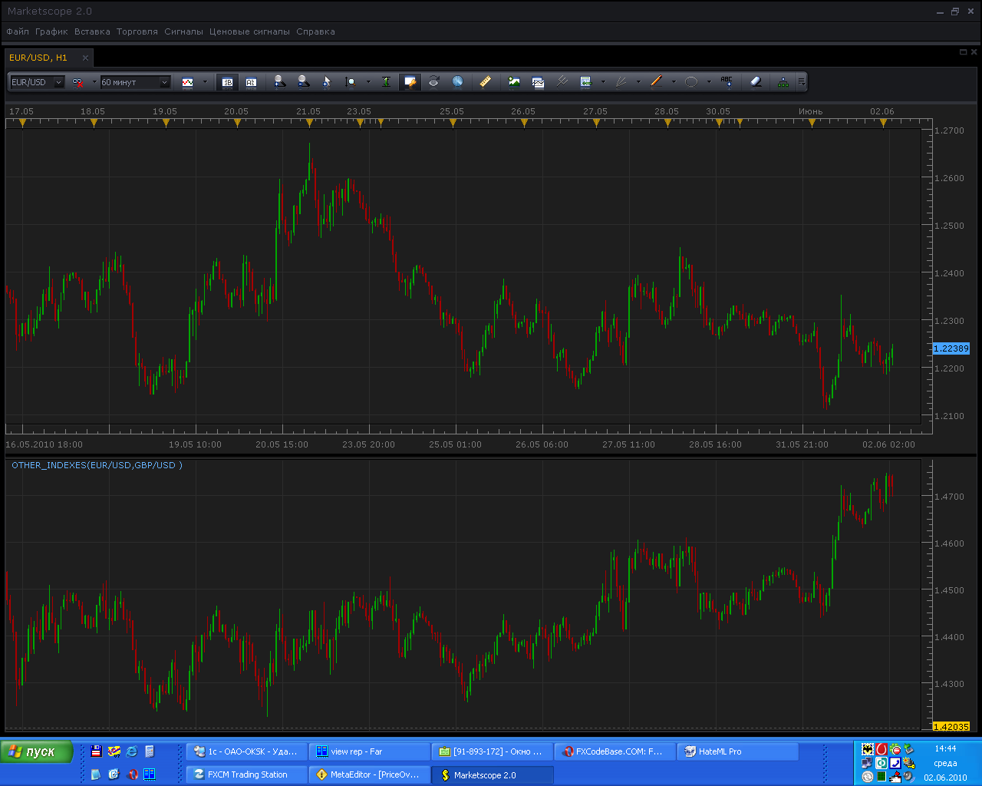Open the График menu
Viewport: 982px width, 786px height.
(51, 31)
